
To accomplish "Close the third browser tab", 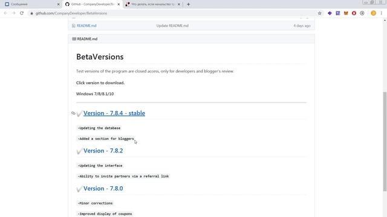I will click(179, 4).
